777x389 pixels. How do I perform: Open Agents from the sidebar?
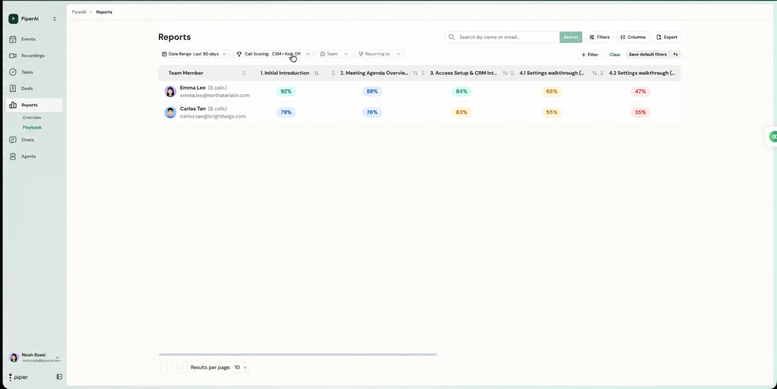click(x=34, y=156)
